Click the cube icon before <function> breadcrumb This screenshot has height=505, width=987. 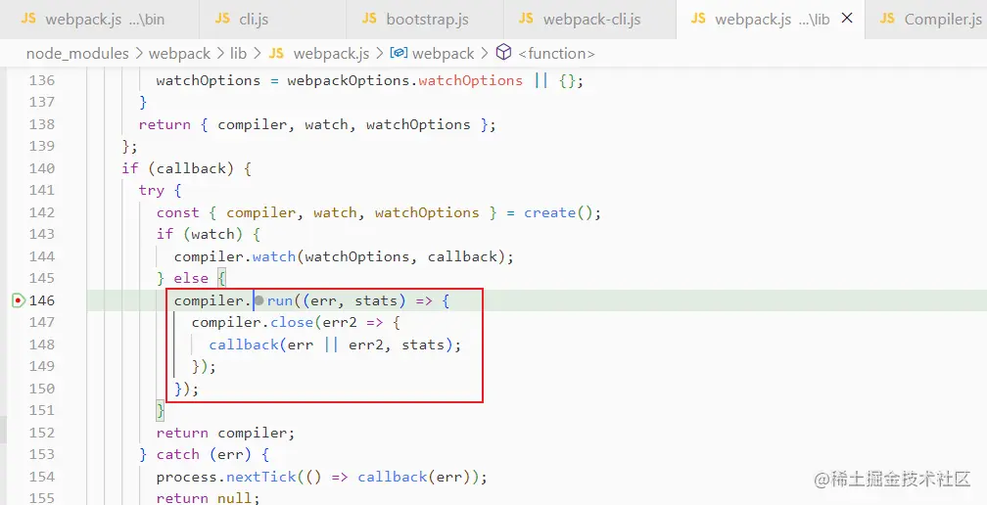pos(503,53)
